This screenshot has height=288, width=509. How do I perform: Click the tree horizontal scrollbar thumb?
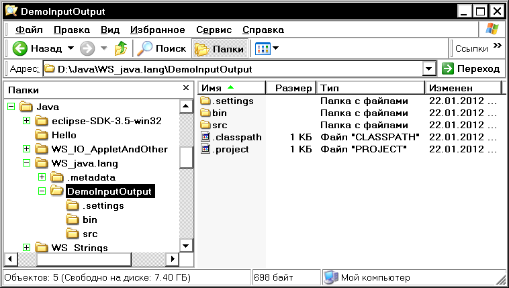point(84,258)
